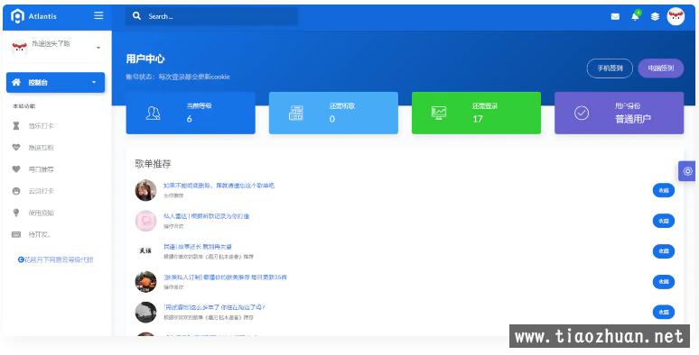Open the pink 私人雷达 playlist thumbnail
This screenshot has width=699, height=355.
145,221
